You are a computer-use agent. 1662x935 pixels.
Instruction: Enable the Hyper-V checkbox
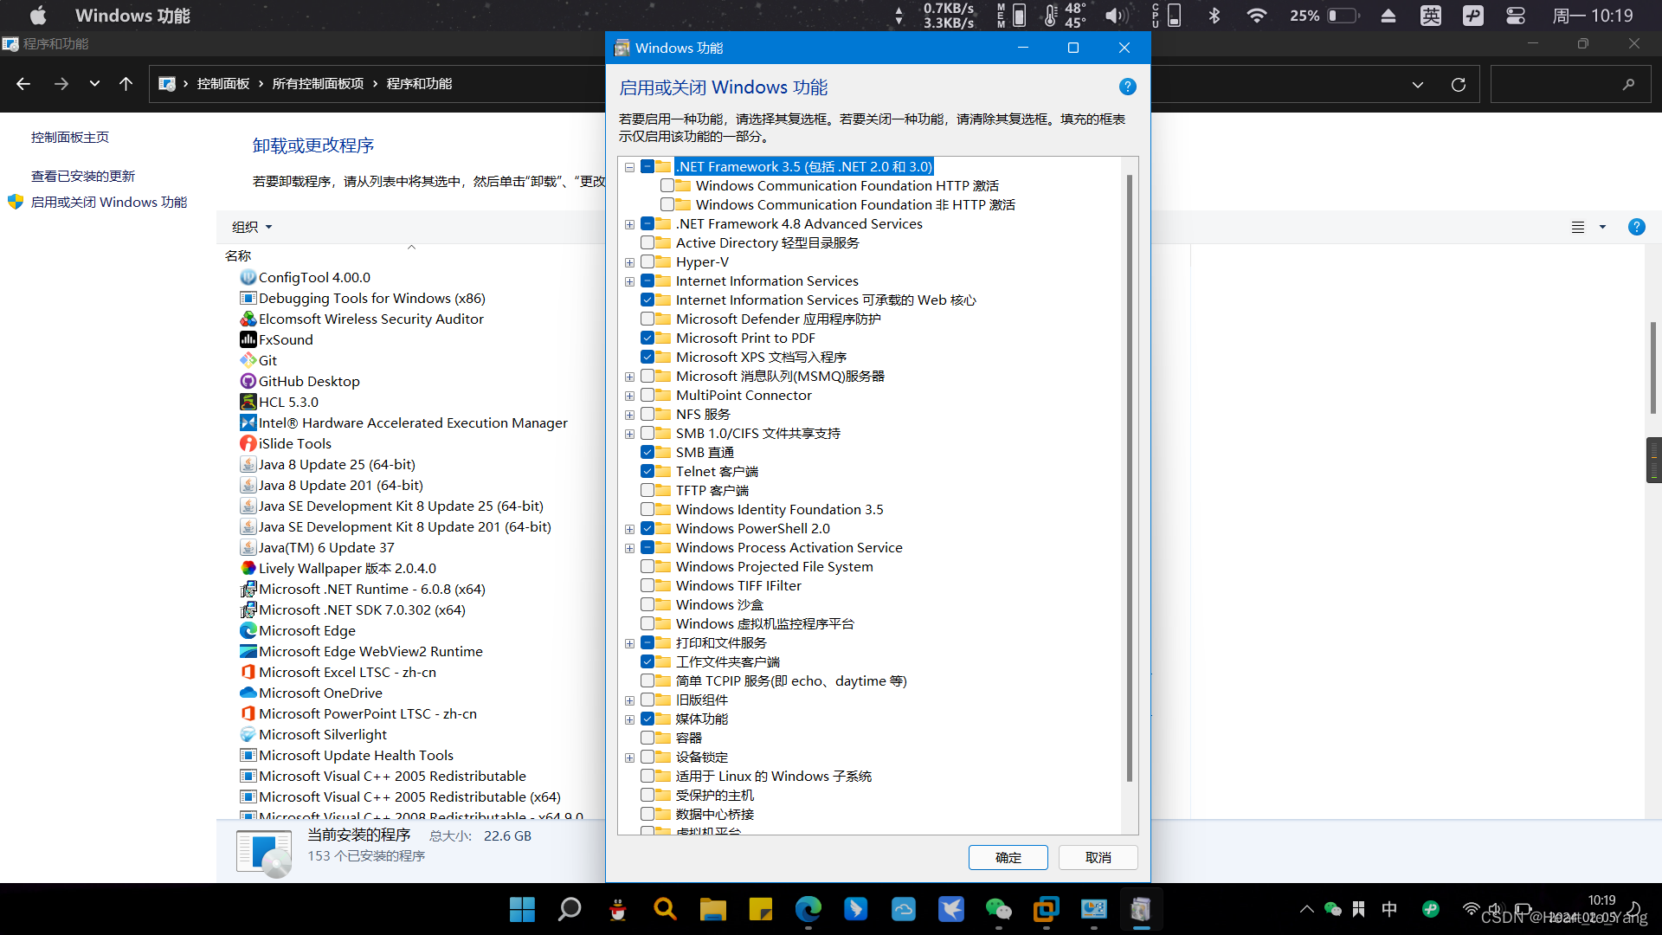click(647, 261)
